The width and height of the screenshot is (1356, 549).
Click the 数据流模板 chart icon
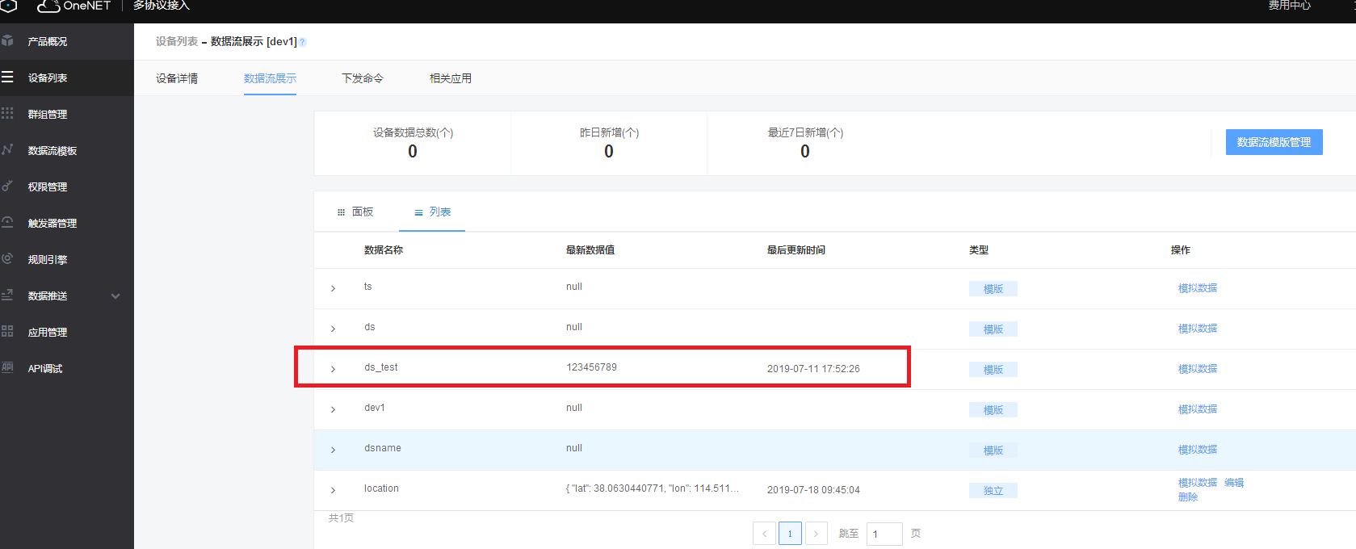(7, 149)
